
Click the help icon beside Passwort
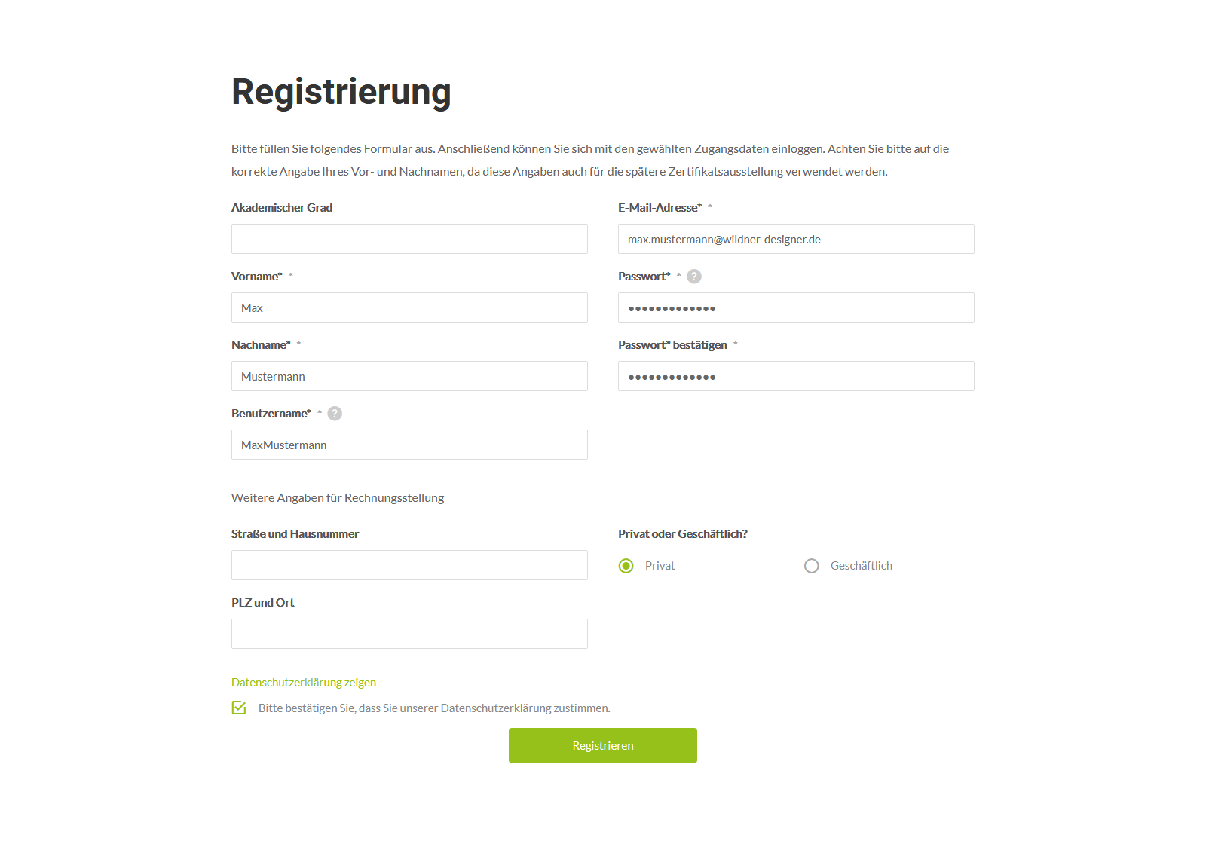tap(693, 276)
